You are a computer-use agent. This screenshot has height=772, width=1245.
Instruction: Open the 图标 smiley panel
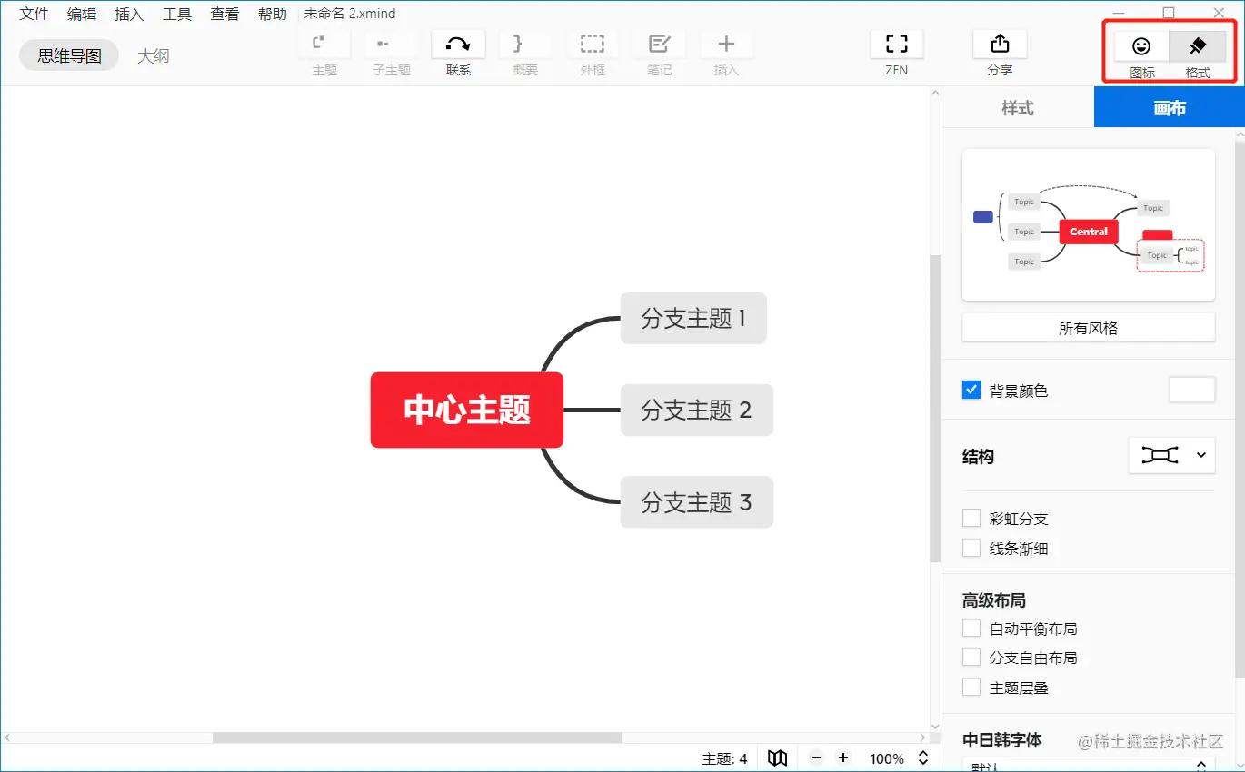[x=1141, y=46]
